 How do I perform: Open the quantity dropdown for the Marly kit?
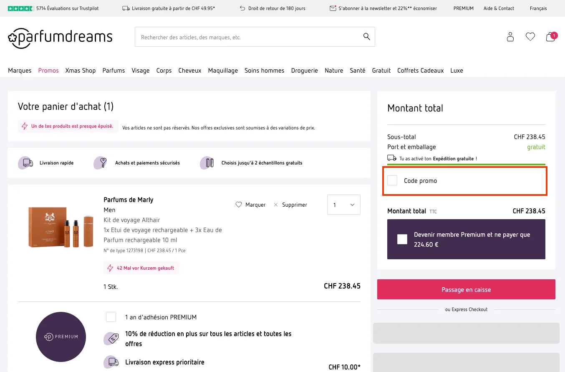[x=343, y=204]
